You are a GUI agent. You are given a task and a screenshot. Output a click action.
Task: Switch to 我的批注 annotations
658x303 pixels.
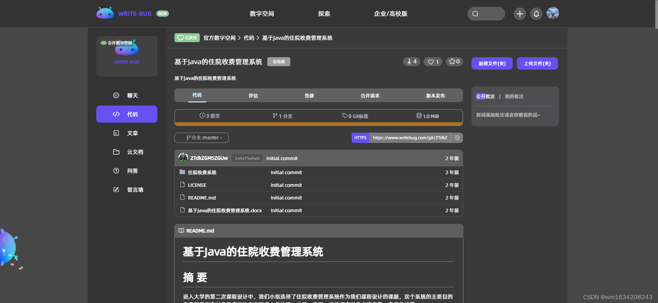click(x=514, y=96)
